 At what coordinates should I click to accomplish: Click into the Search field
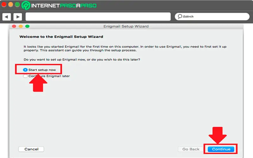point(212,17)
